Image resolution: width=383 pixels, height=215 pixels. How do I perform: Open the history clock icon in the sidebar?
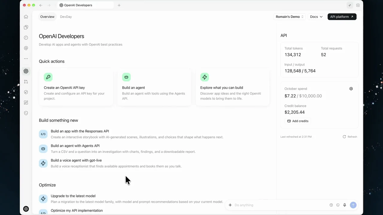(26, 38)
